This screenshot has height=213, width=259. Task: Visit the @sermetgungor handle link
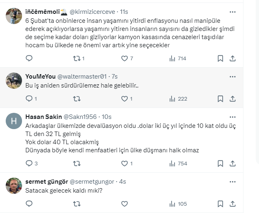click(93, 181)
